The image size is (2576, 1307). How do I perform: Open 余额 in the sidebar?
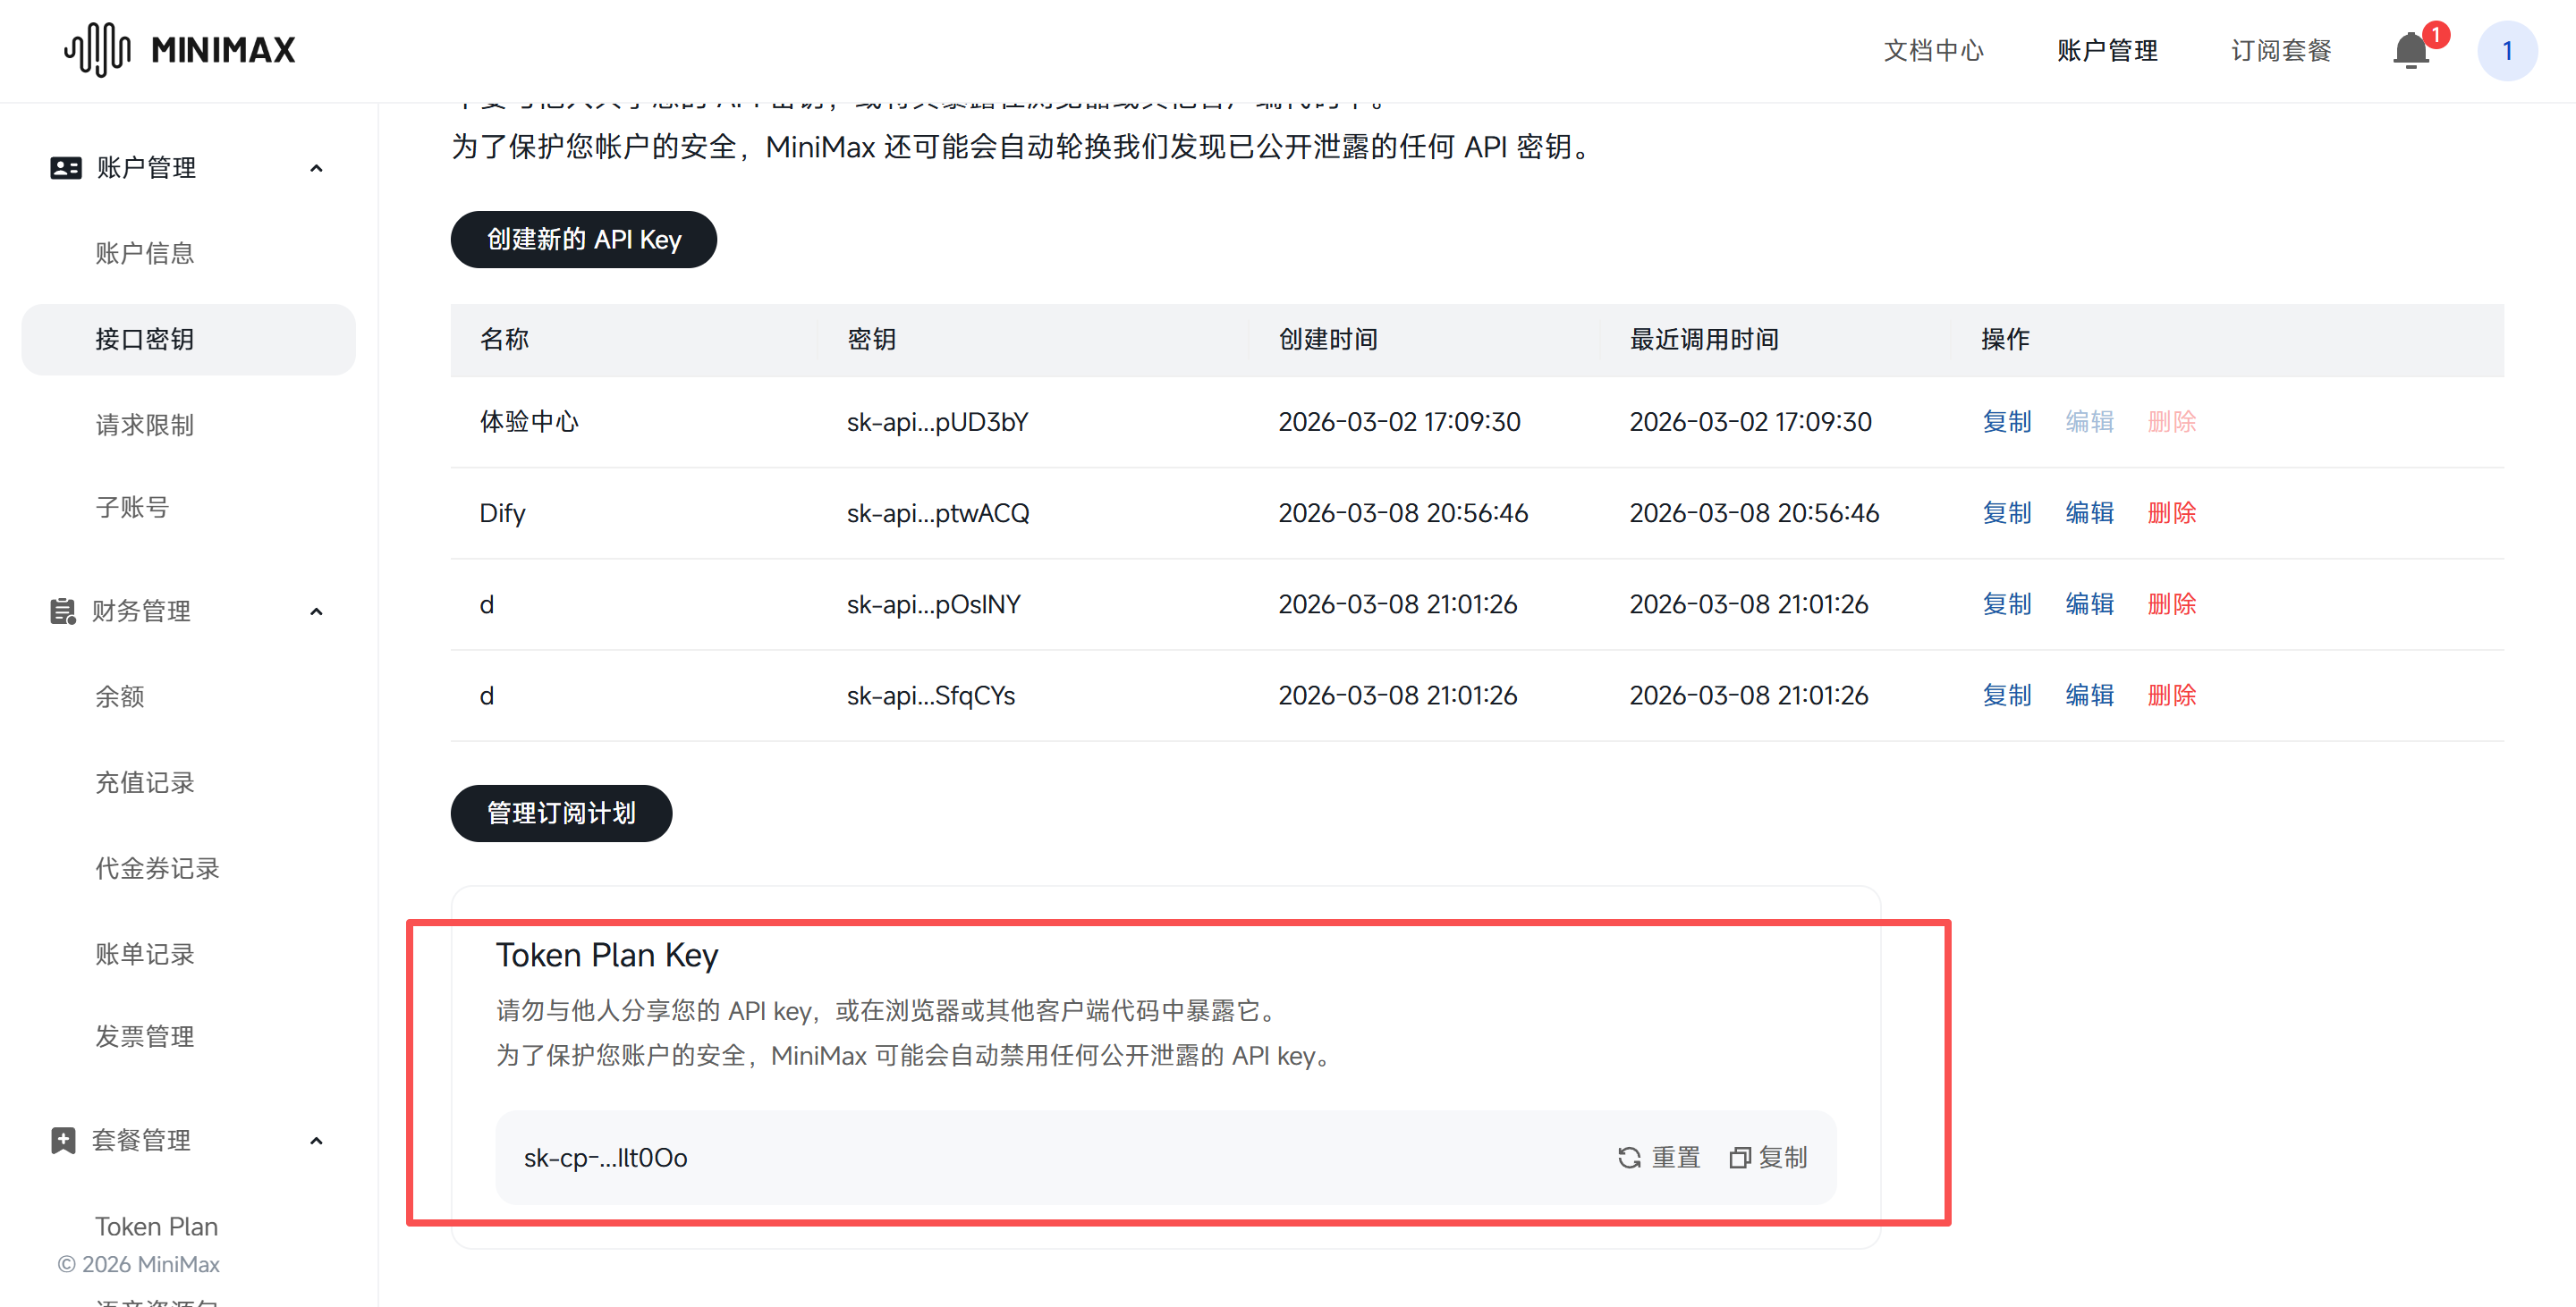[x=120, y=696]
